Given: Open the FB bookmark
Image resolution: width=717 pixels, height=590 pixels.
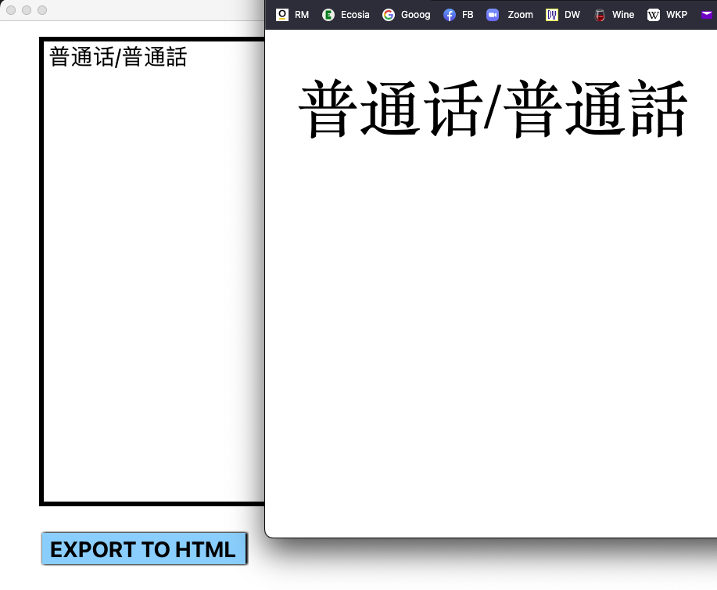Looking at the screenshot, I should coord(458,15).
